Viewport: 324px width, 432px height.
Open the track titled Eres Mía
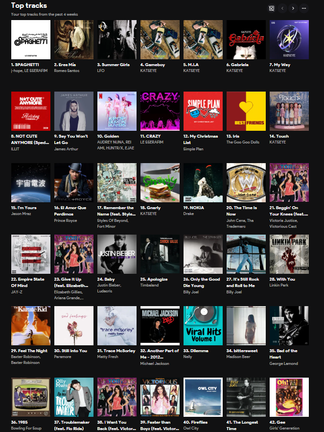click(x=65, y=65)
